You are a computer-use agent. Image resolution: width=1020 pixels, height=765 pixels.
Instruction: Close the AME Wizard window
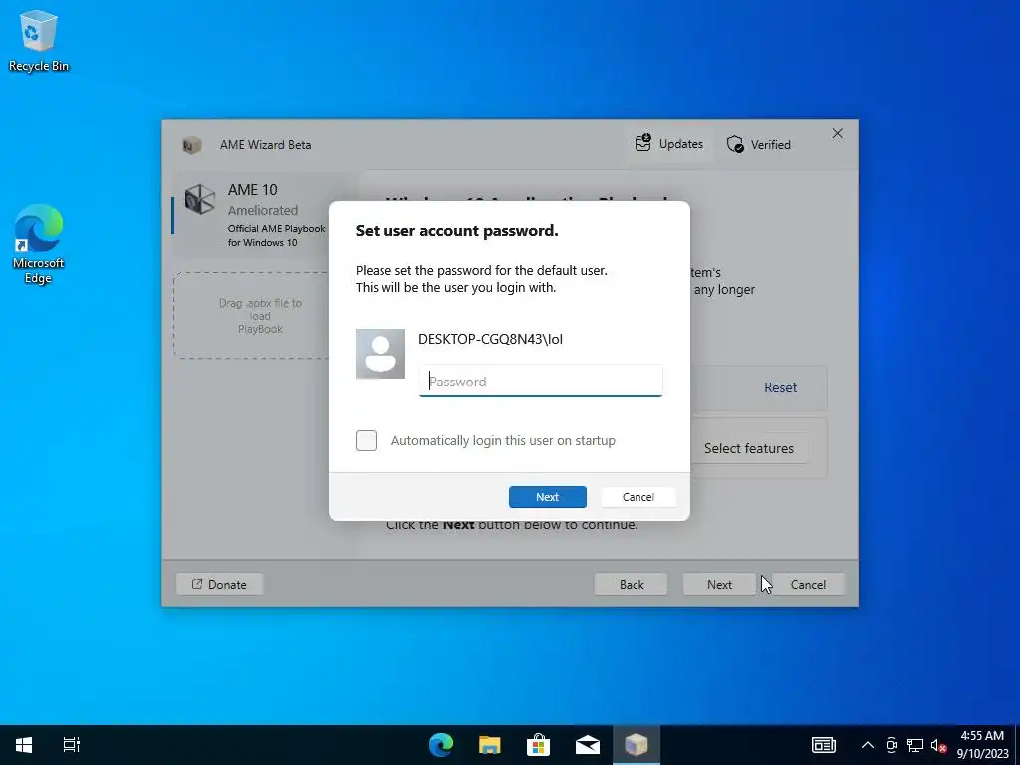coord(837,133)
